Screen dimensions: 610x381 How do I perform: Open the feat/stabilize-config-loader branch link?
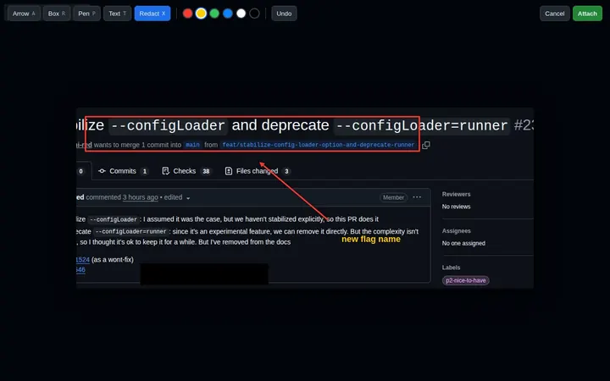tap(319, 145)
